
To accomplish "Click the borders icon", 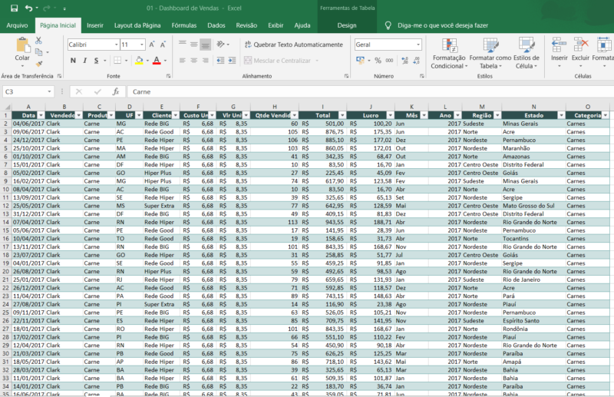I will [x=117, y=61].
